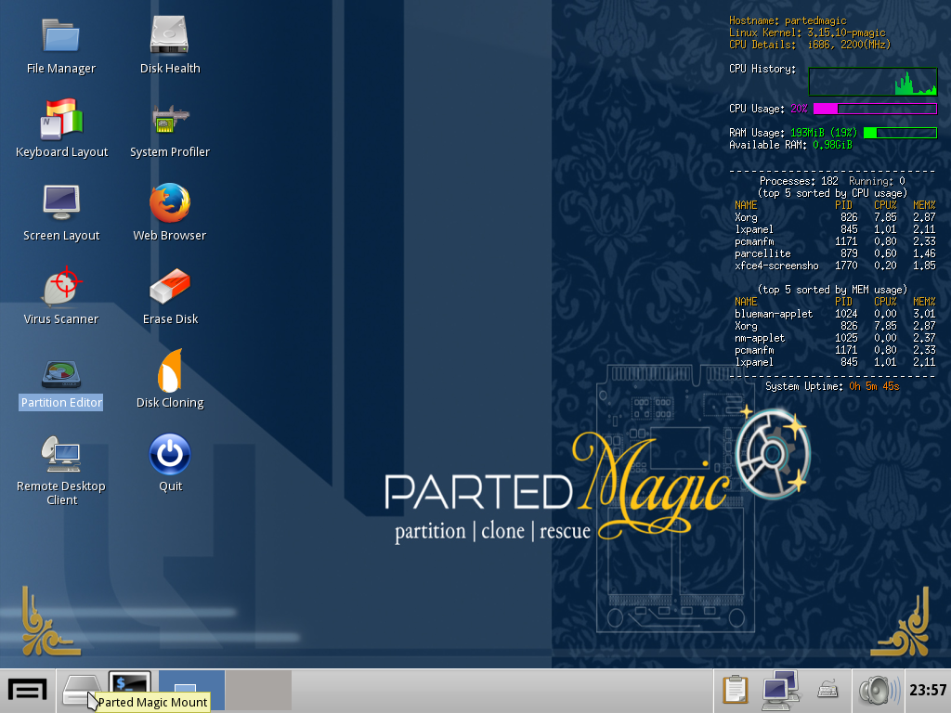Click '(top 5 sorted by MEM usage)' heading

832,290
